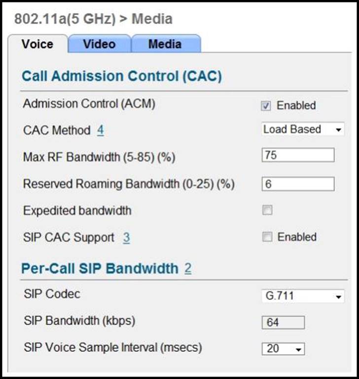
Task: Open the Media tab
Action: point(166,44)
